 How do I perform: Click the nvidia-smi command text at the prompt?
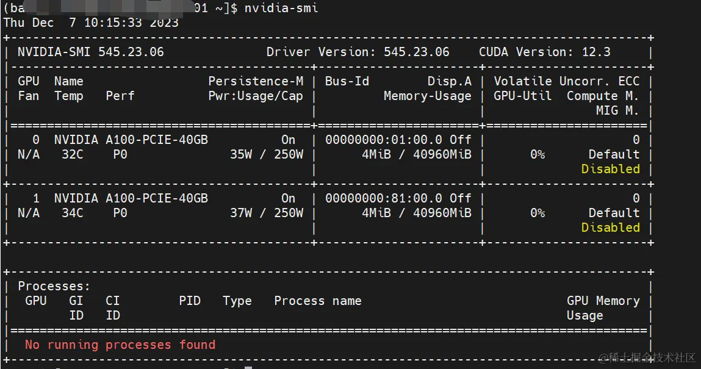click(x=281, y=8)
